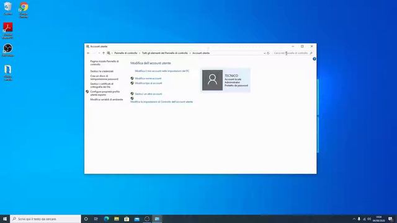The height and width of the screenshot is (223, 397).
Task: Open File Explorer from taskbar
Action: pyautogui.click(x=117, y=219)
